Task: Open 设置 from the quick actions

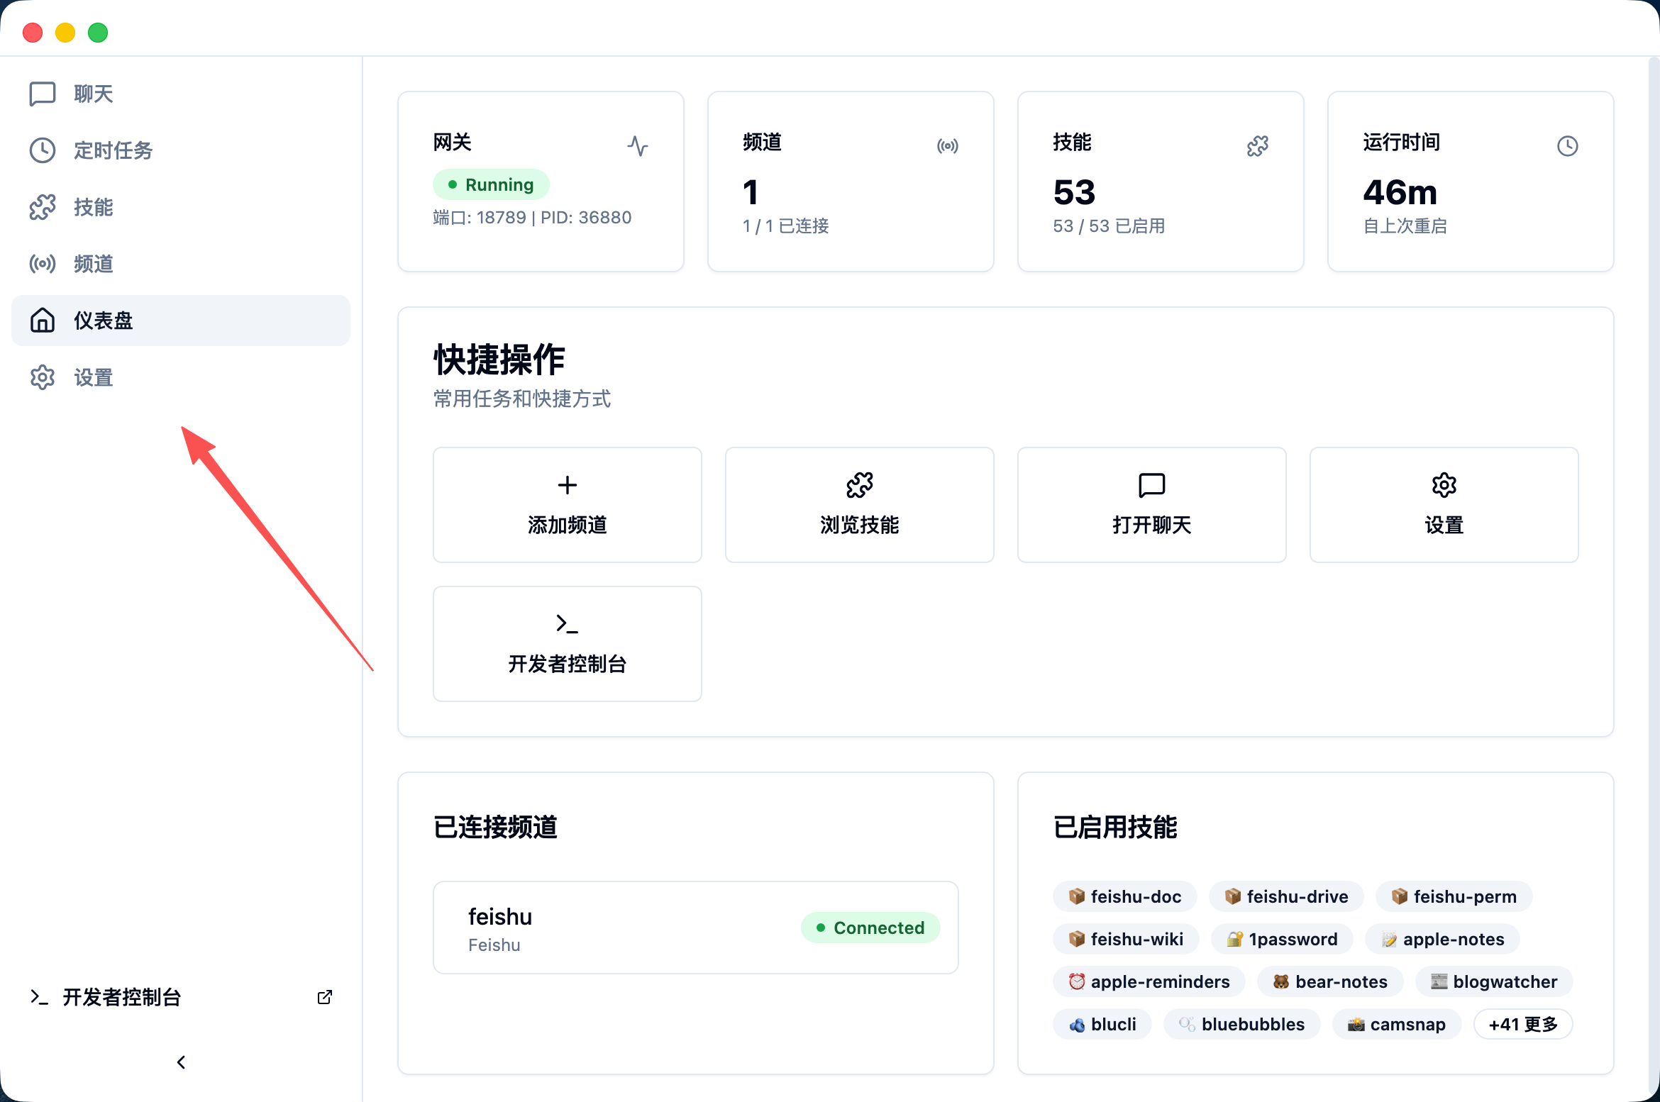Action: 1444,504
